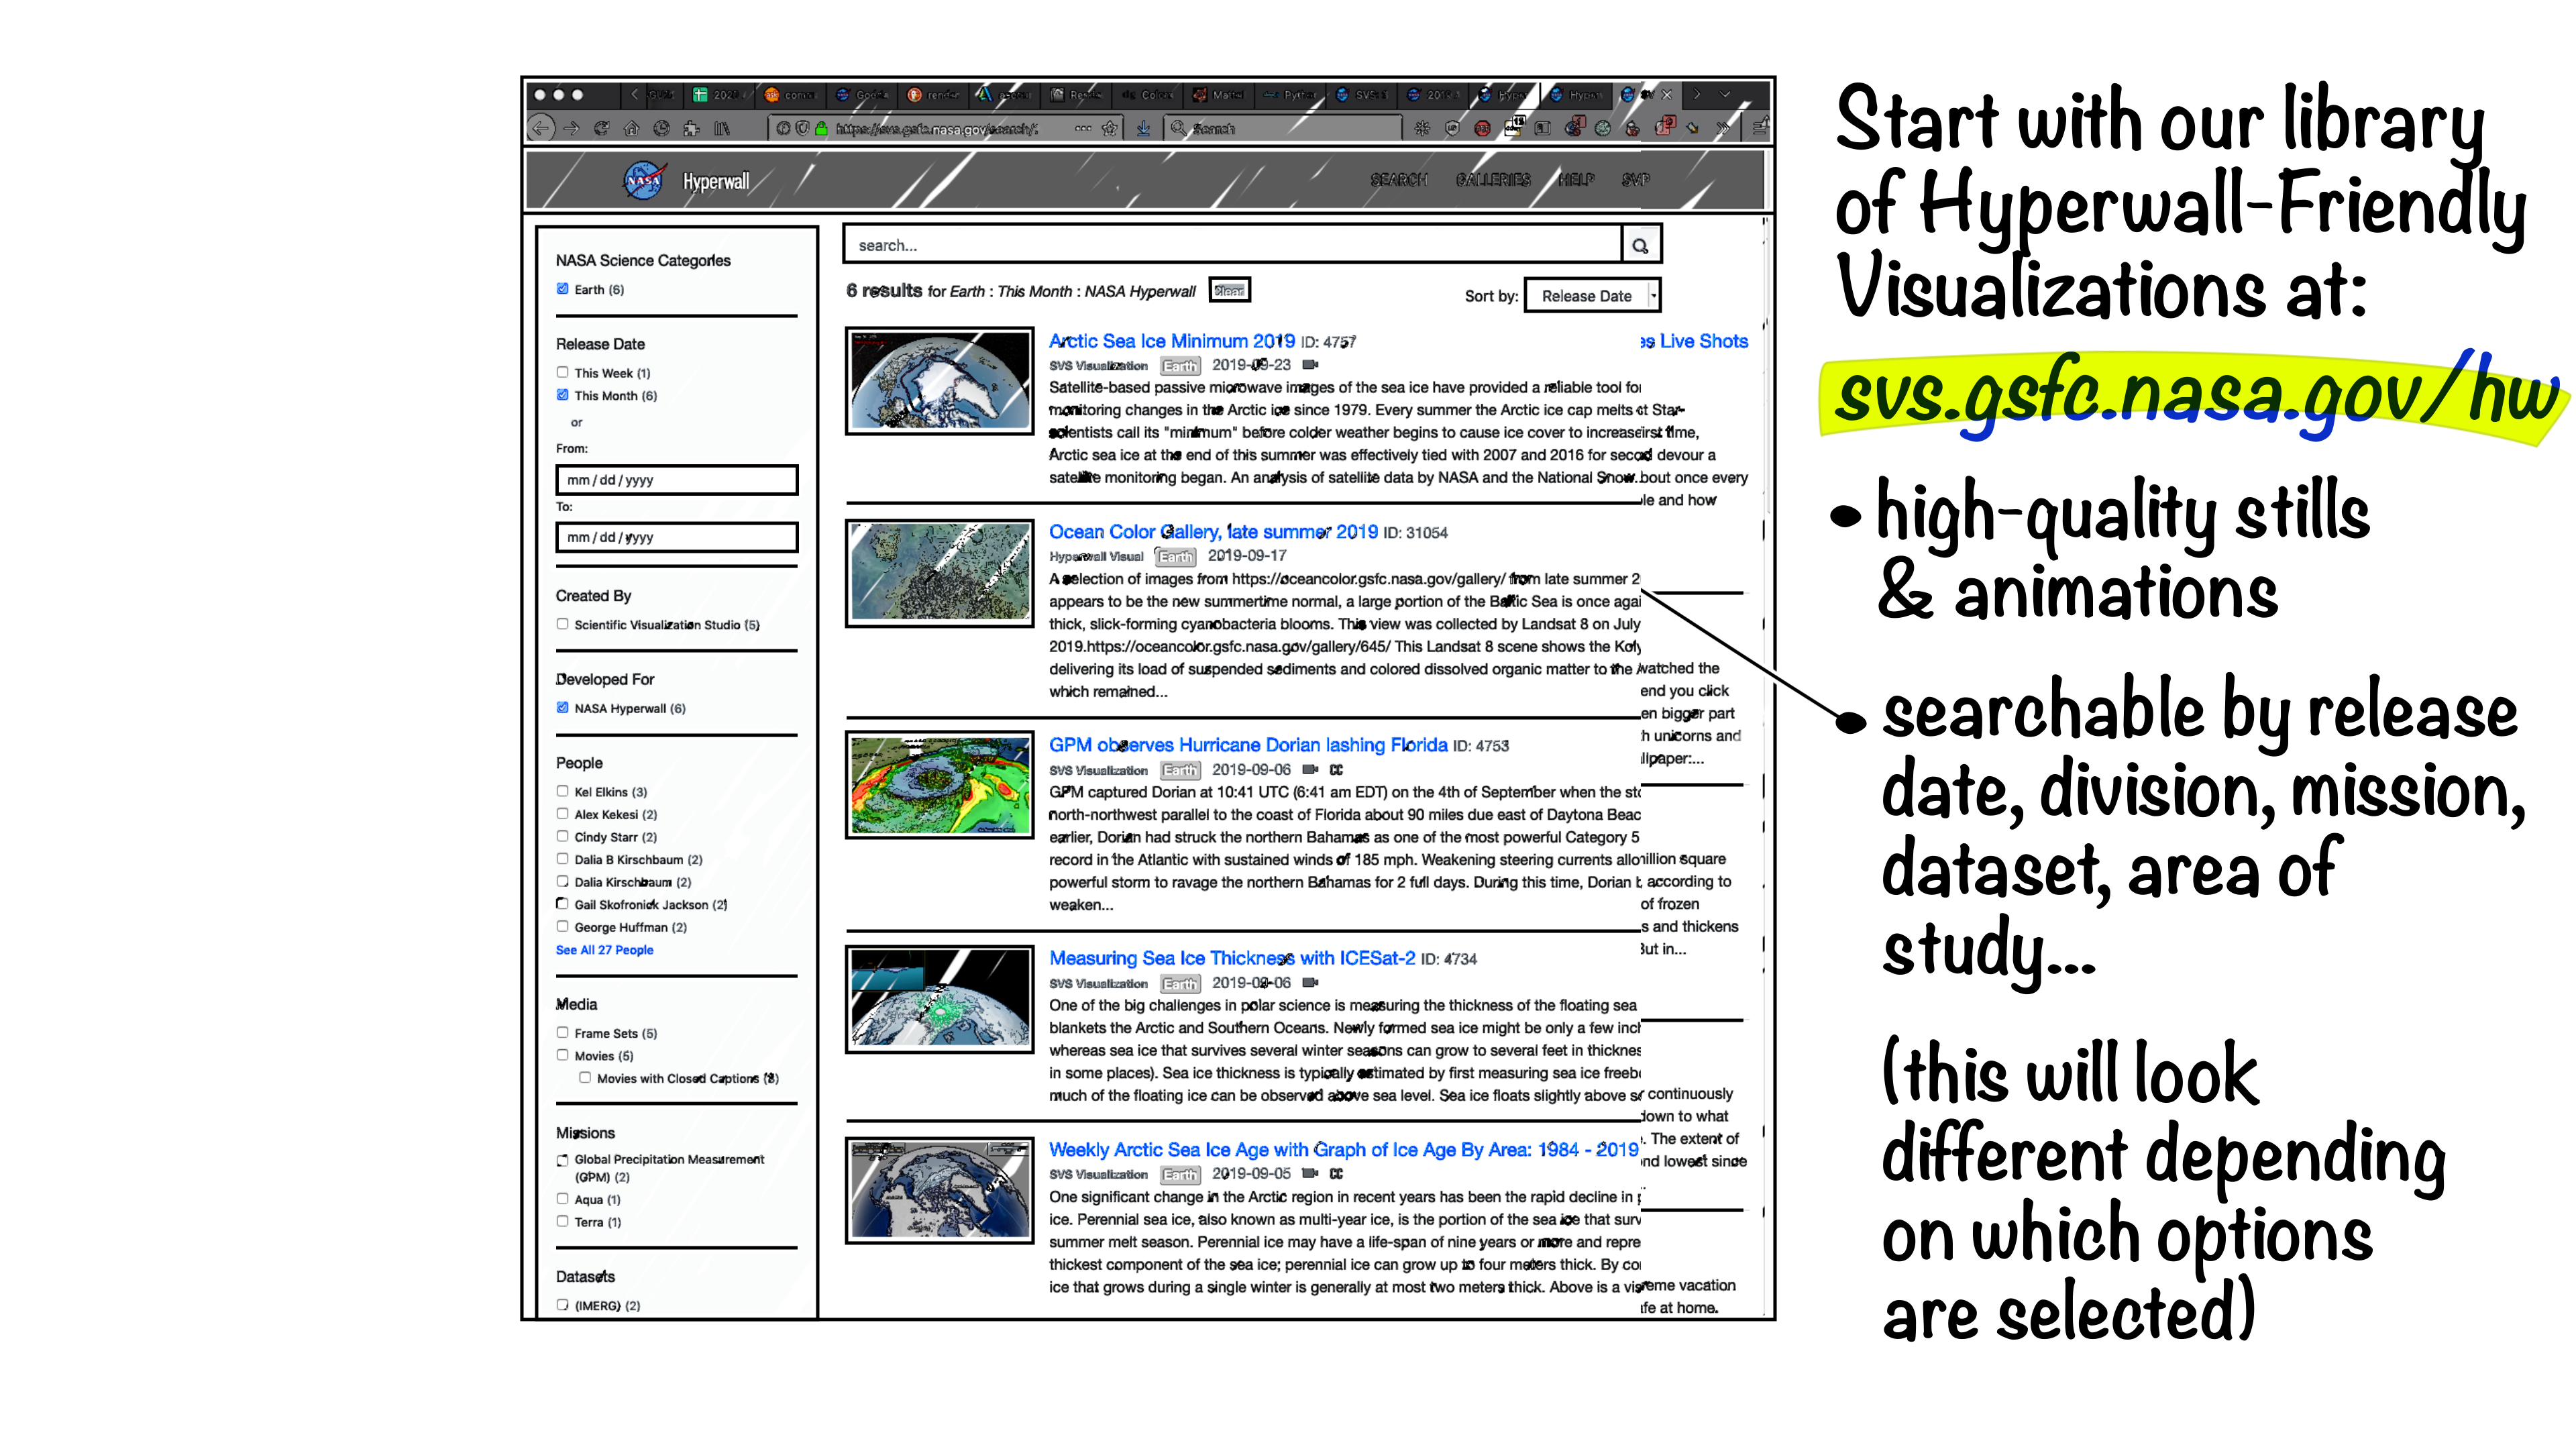This screenshot has width=2576, height=1449.
Task: Uncheck the Earth (6) category checkbox
Action: pos(562,289)
